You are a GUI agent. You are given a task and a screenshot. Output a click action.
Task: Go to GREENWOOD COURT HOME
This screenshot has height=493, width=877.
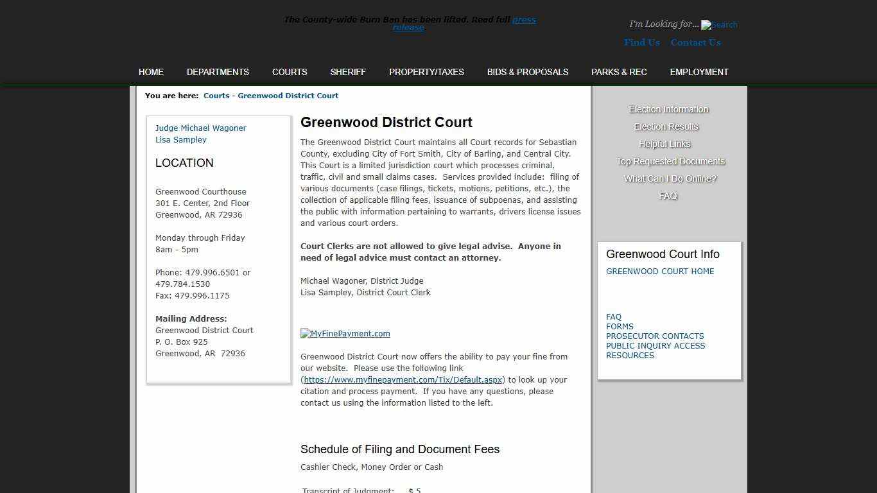point(660,271)
